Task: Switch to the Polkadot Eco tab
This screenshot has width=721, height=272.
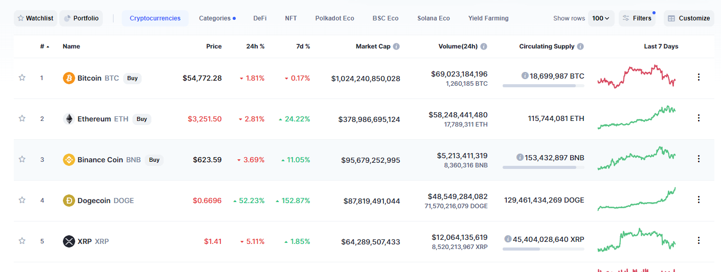Action: (334, 18)
